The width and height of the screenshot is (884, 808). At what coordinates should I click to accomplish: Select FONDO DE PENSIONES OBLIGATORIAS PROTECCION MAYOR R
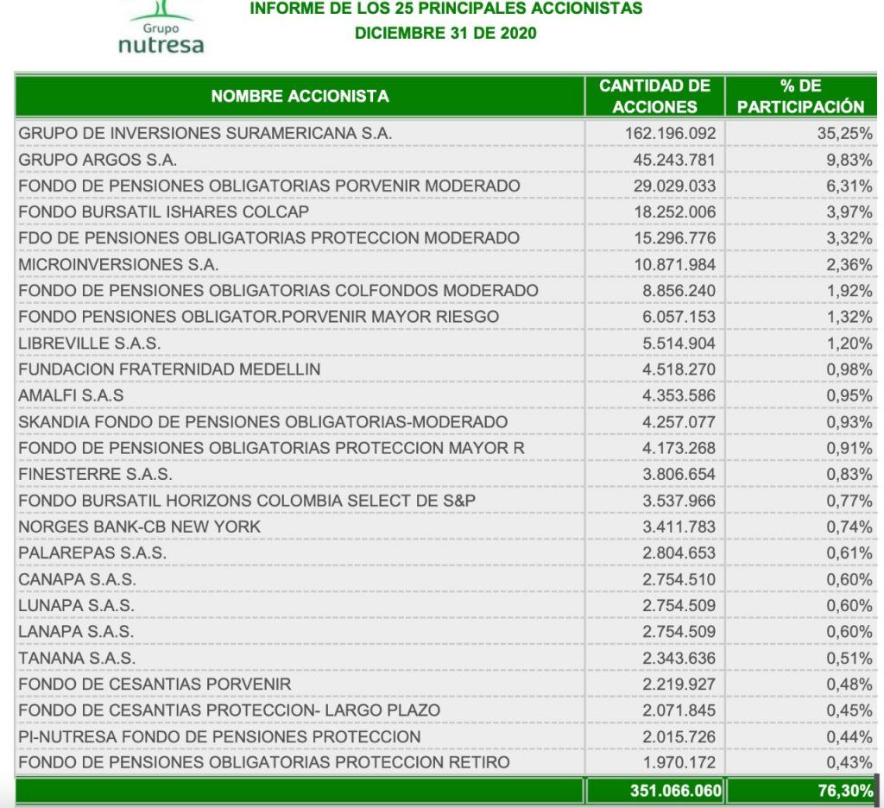(x=271, y=448)
